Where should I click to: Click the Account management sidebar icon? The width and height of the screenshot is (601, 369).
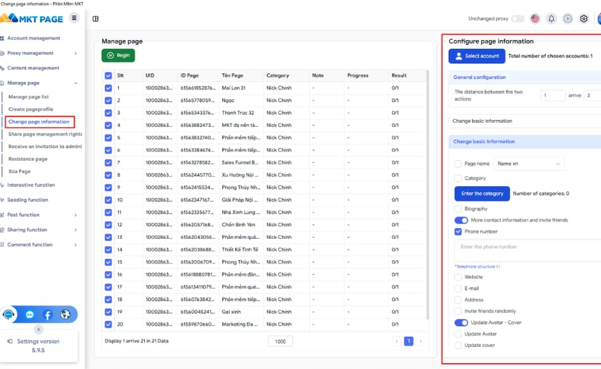point(2,38)
